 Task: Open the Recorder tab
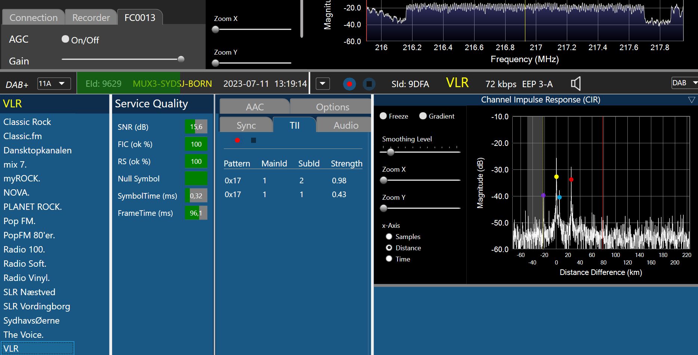91,18
